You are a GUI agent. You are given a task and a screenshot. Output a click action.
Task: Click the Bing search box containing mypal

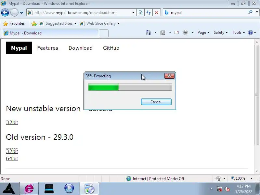206,13
